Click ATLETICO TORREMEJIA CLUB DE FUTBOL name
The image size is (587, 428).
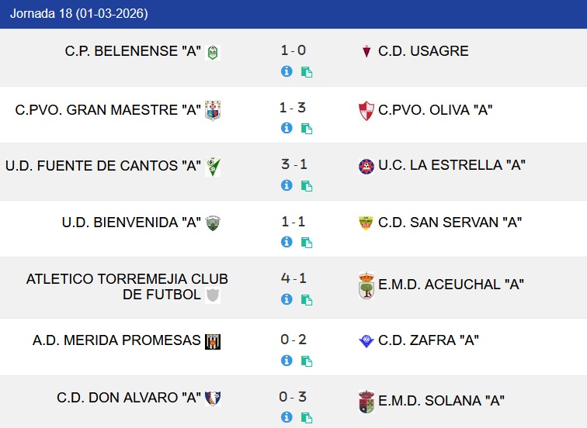coord(127,286)
